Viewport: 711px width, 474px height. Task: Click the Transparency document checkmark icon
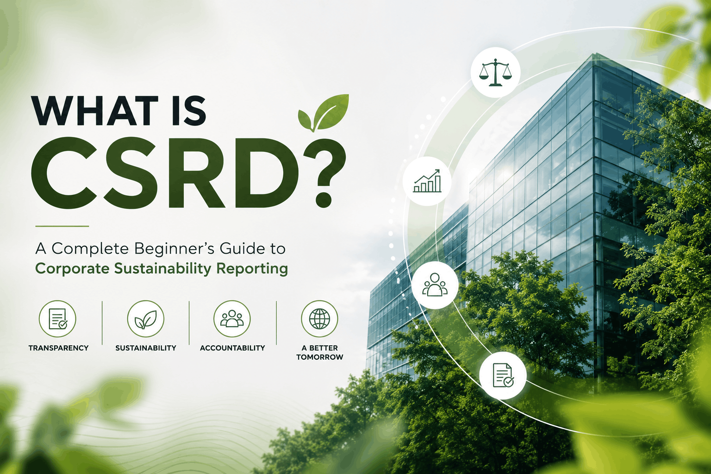[58, 319]
